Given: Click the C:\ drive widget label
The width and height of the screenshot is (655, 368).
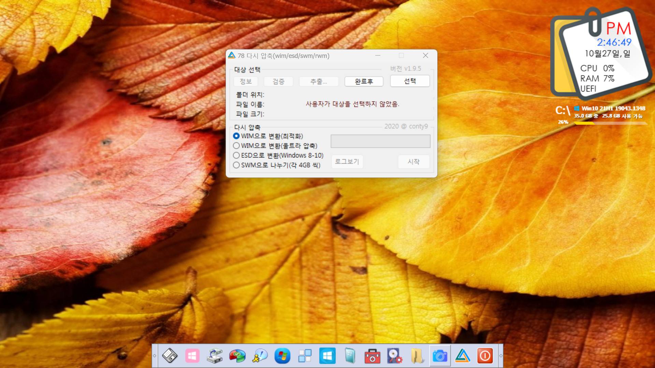Looking at the screenshot, I should [563, 110].
